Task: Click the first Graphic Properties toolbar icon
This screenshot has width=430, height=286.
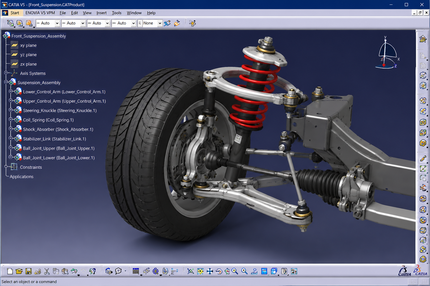Action: click(x=10, y=23)
